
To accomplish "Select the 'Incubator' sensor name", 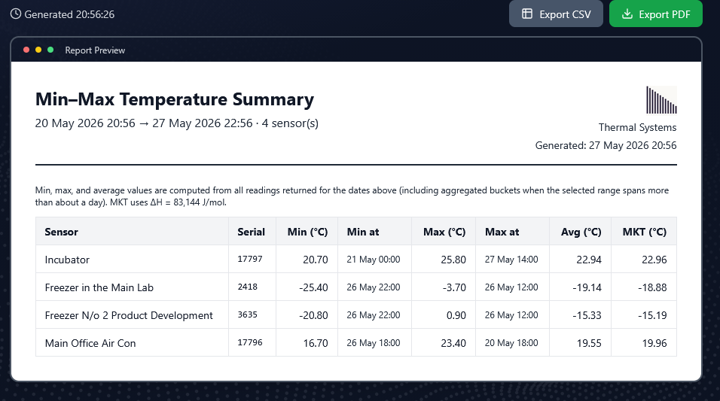I will pos(67,260).
